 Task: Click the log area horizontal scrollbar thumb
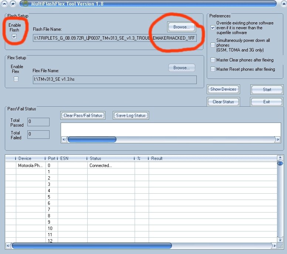92,140
